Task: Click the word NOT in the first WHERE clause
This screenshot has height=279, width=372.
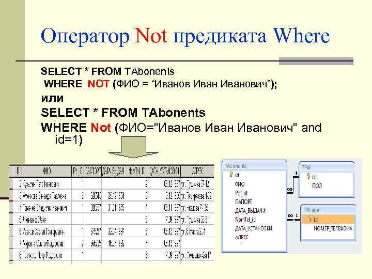Action: [x=98, y=84]
